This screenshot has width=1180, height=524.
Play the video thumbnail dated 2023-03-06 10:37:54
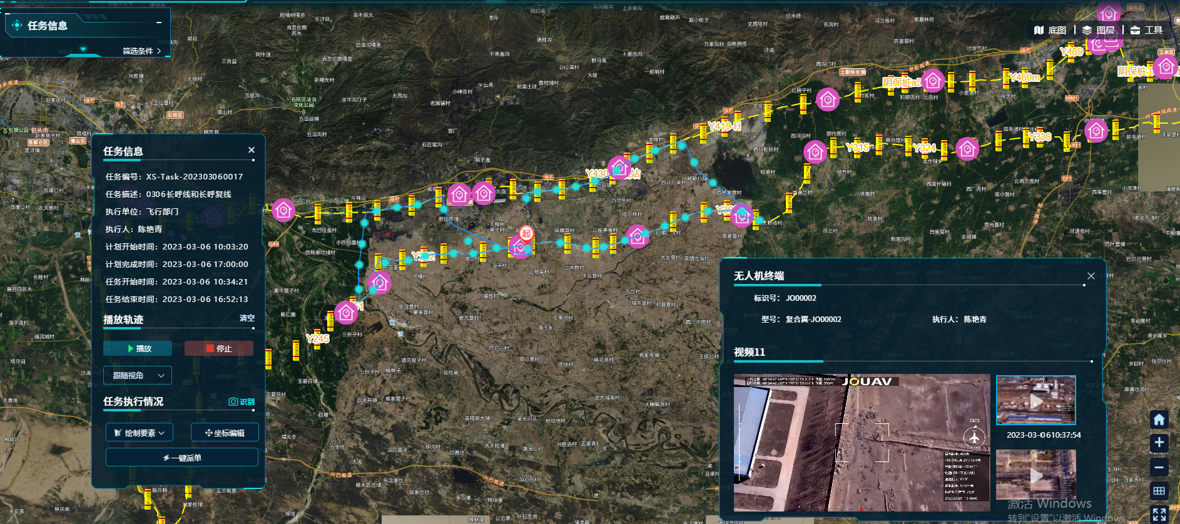(x=1035, y=401)
